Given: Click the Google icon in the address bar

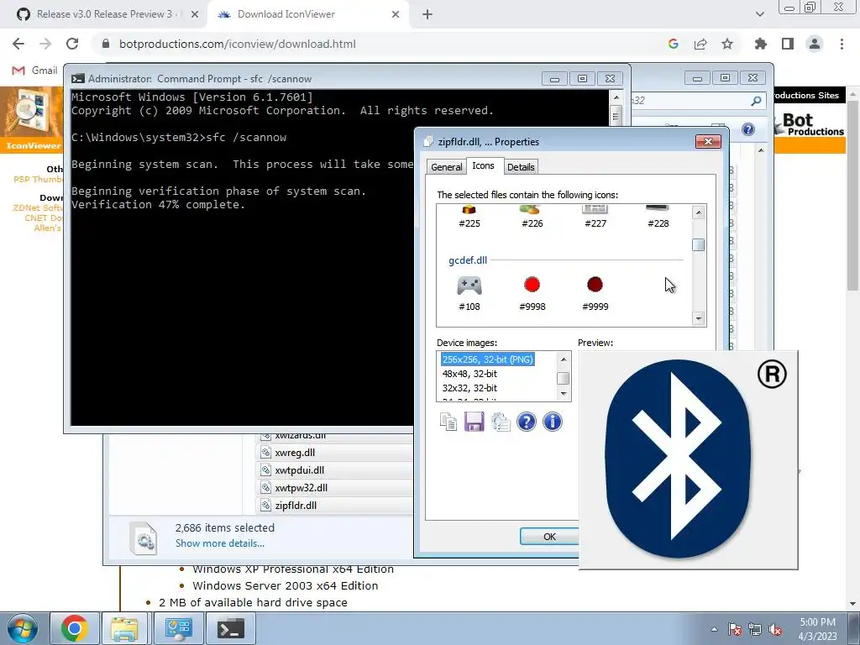Looking at the screenshot, I should point(674,44).
